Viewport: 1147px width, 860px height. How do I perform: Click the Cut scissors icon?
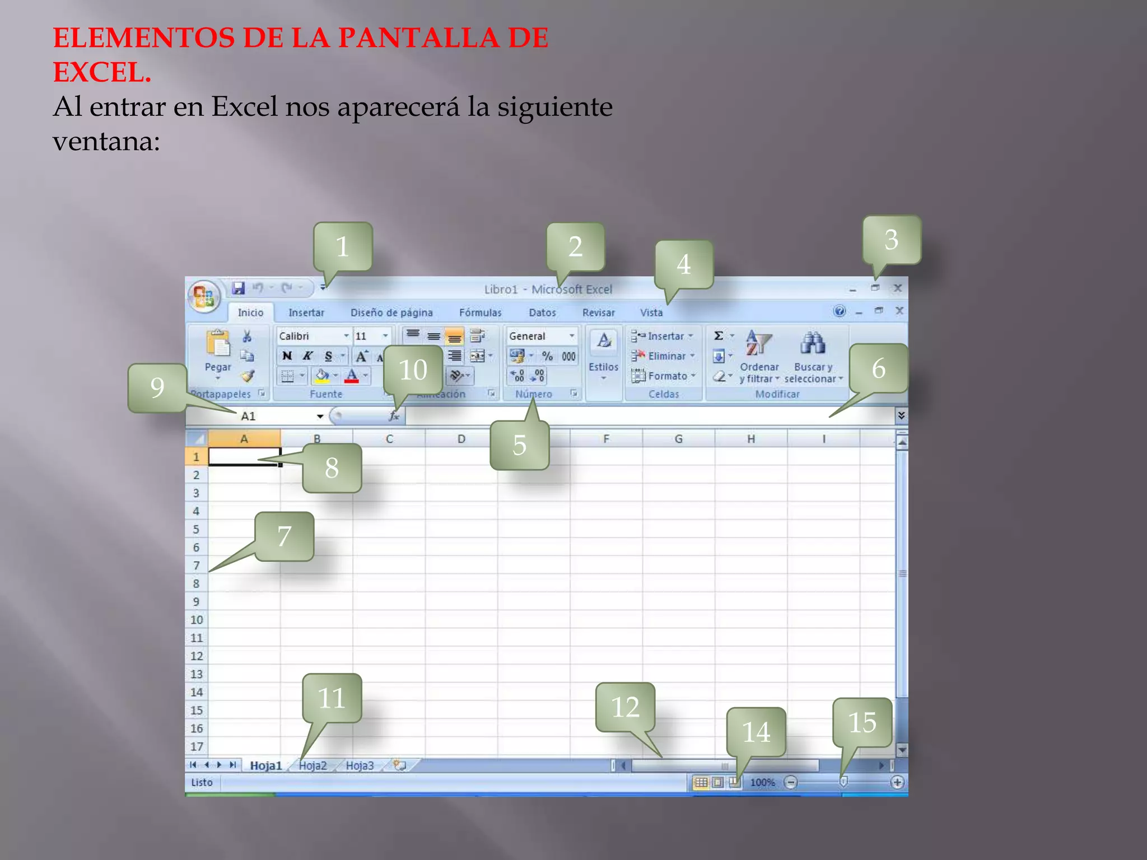[x=247, y=336]
